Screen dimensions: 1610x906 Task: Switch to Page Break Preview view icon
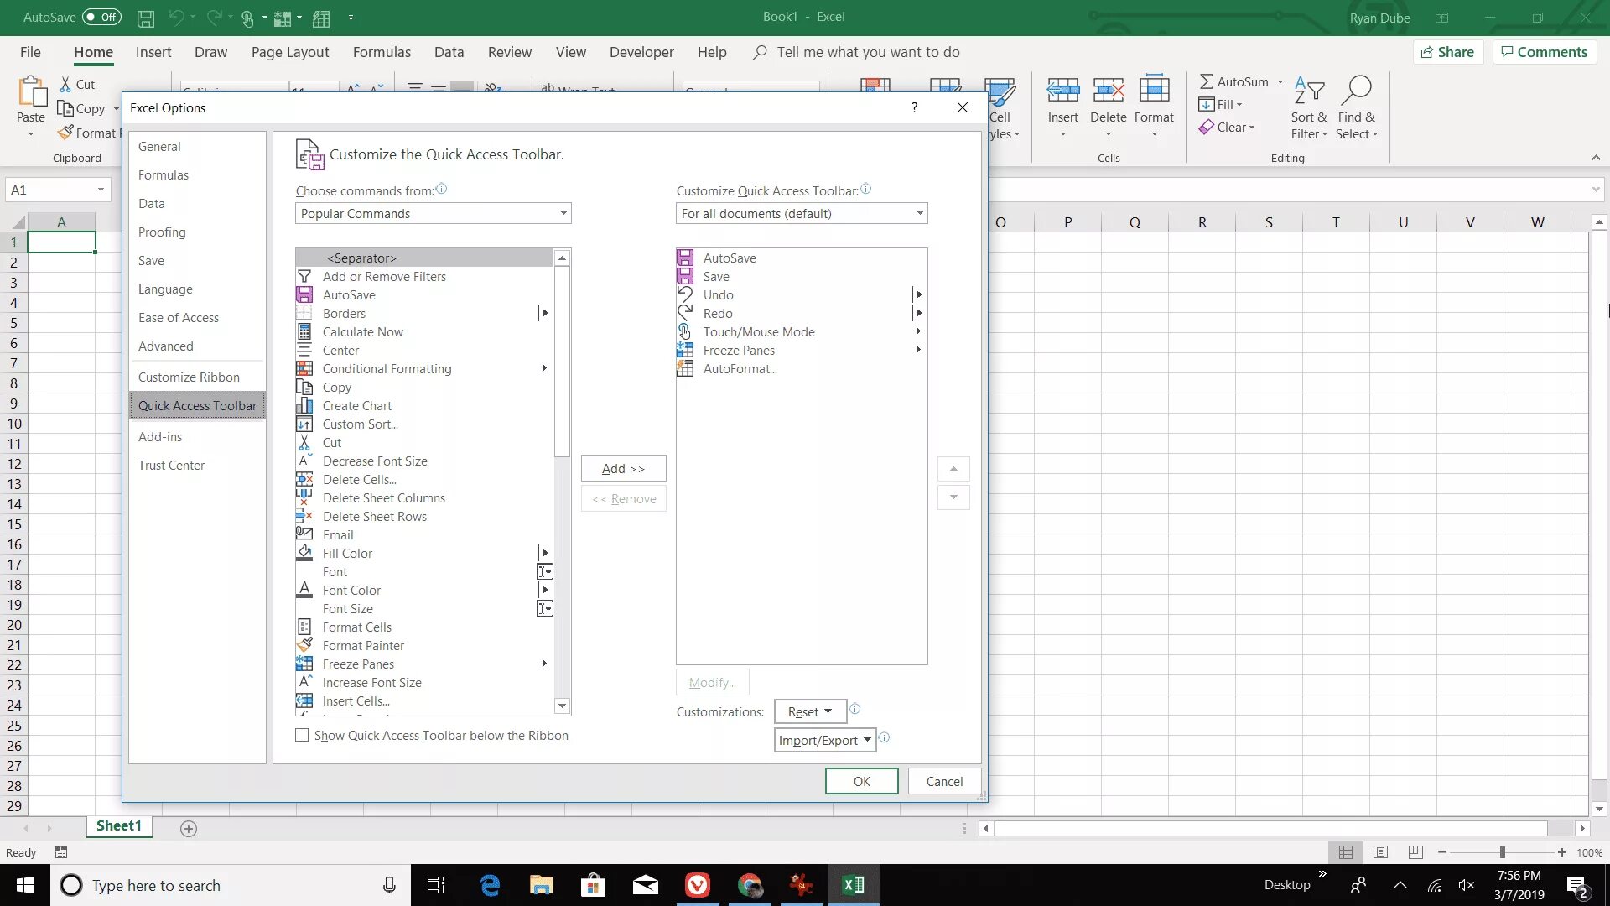[1415, 852]
